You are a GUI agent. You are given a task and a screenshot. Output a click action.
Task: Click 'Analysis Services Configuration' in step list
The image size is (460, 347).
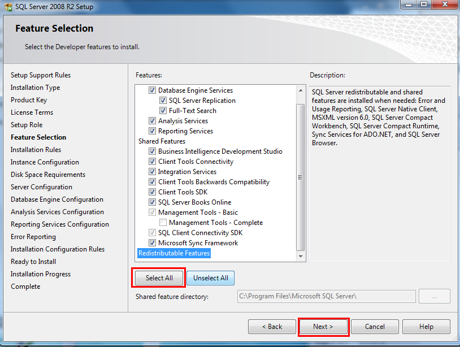click(x=57, y=212)
